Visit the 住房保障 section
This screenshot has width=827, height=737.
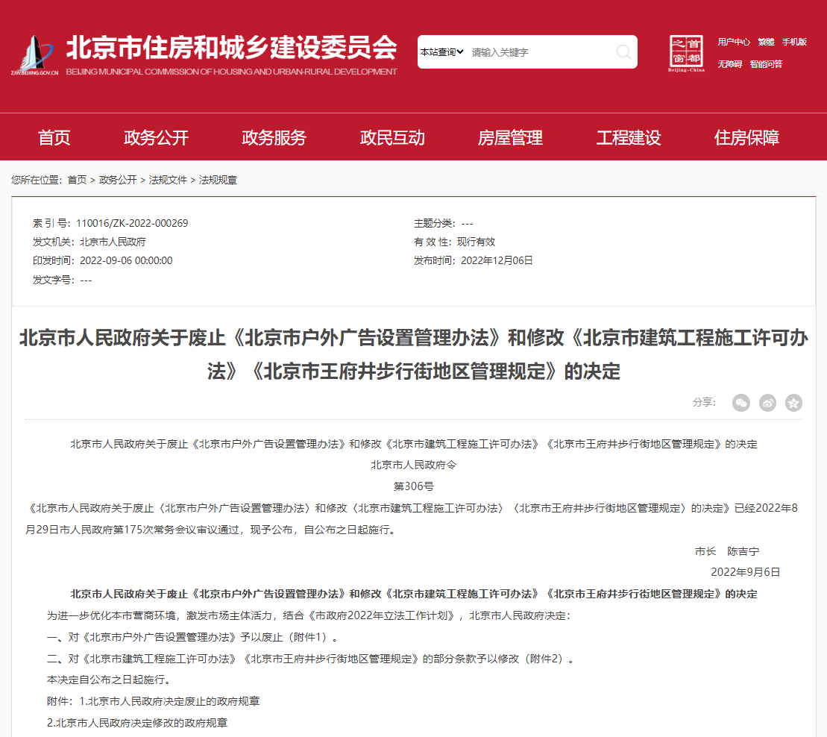(746, 137)
